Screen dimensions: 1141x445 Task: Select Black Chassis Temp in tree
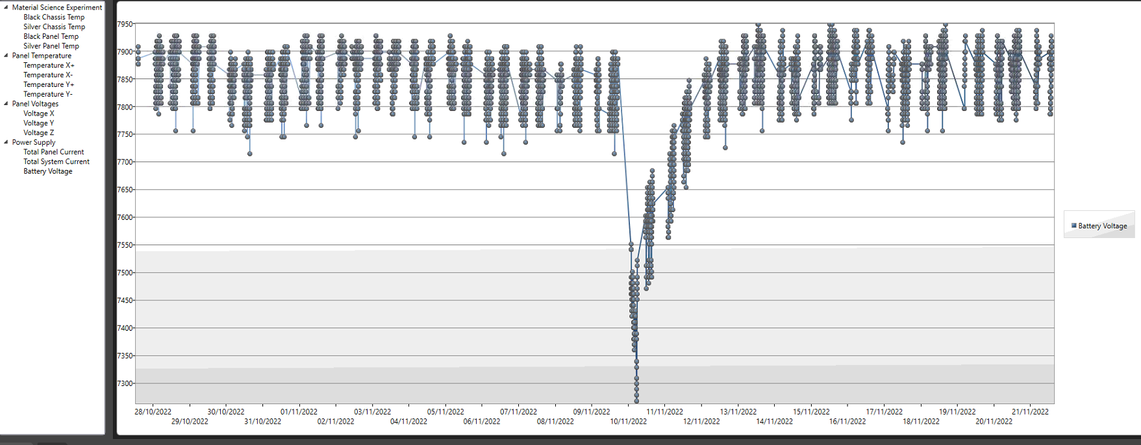pyautogui.click(x=54, y=18)
